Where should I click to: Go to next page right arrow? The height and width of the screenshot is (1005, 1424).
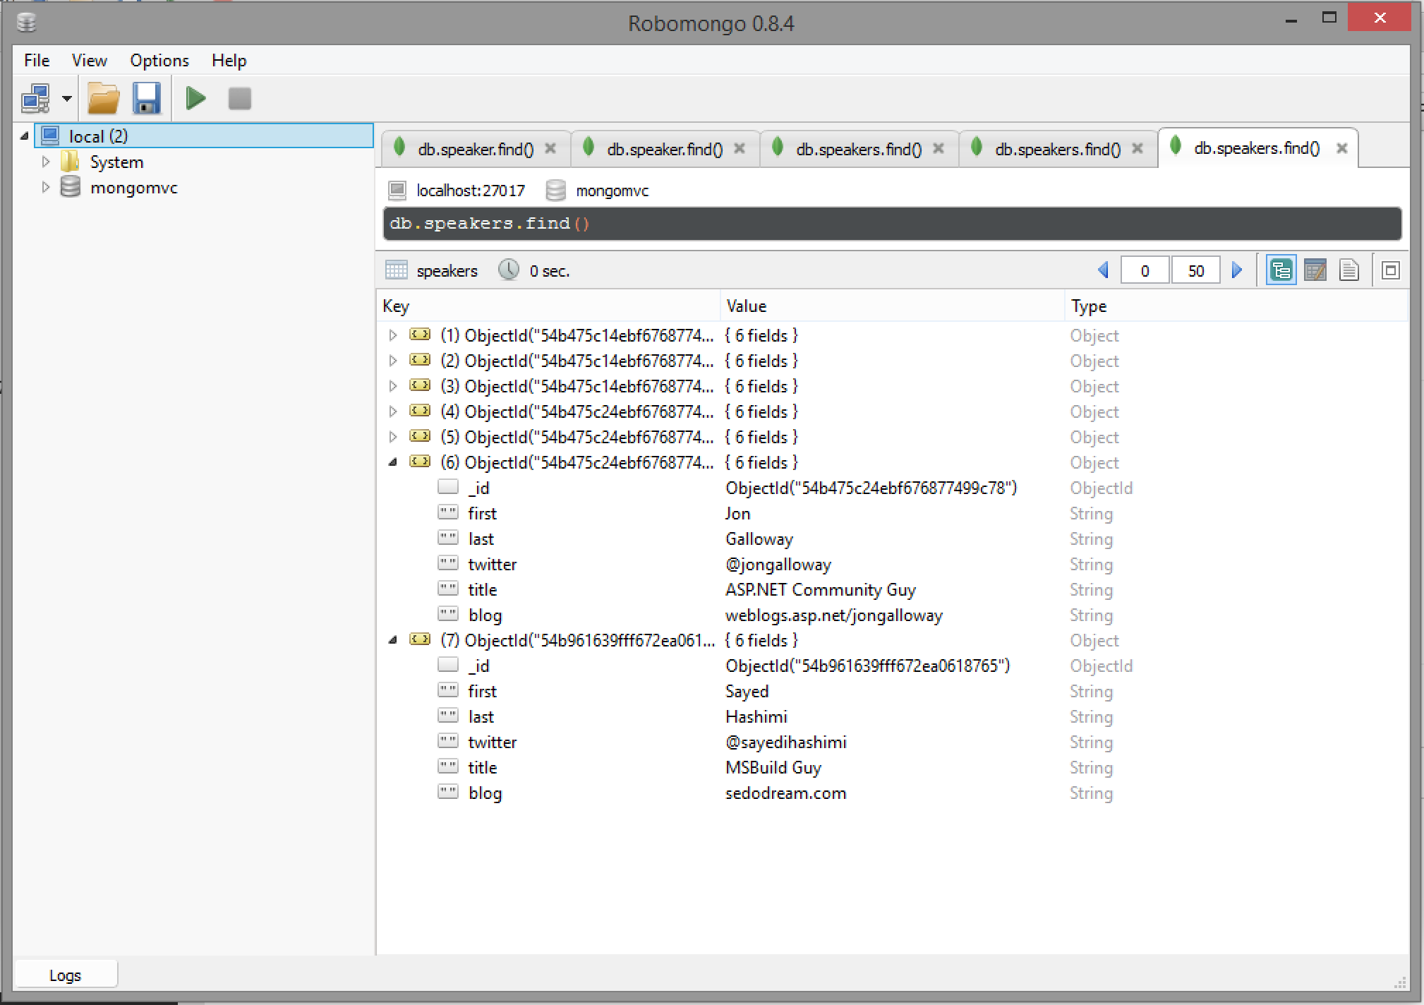pos(1237,270)
